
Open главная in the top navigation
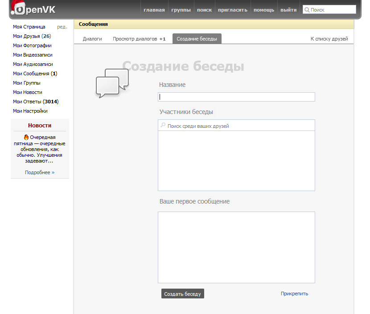point(154,10)
